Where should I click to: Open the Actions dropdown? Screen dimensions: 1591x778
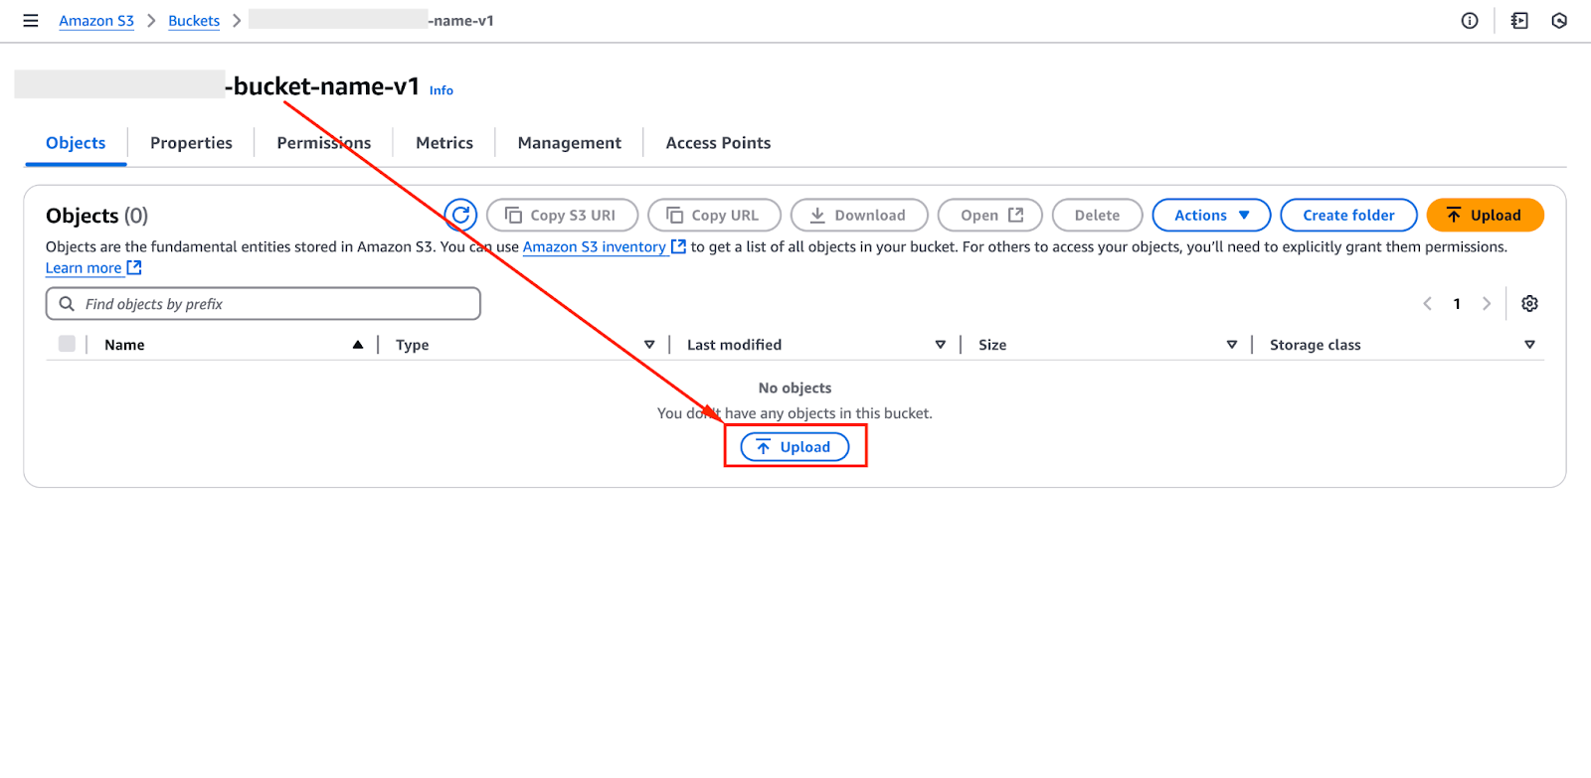[1211, 215]
